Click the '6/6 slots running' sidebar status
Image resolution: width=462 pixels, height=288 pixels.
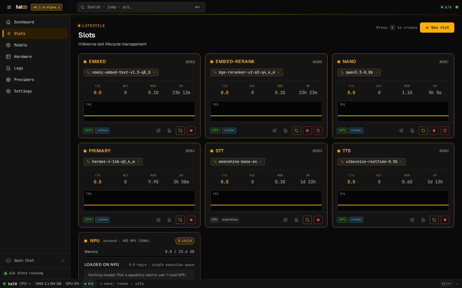(26, 273)
